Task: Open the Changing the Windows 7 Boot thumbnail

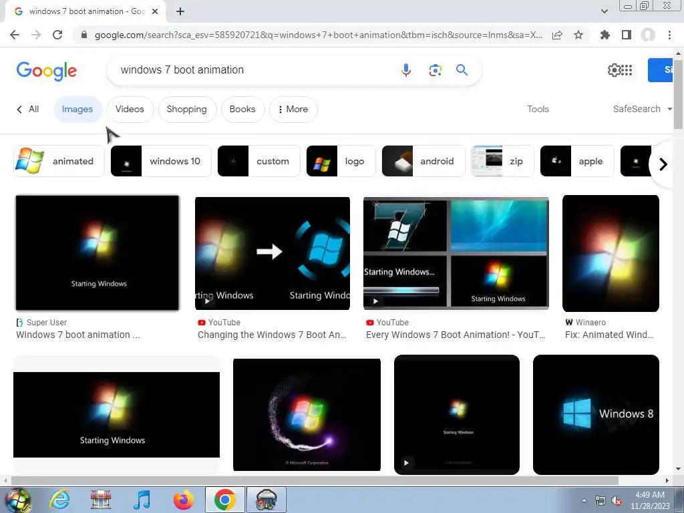Action: tap(273, 253)
